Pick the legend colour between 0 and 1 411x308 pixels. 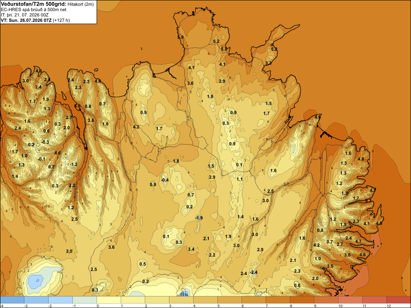[109, 300]
